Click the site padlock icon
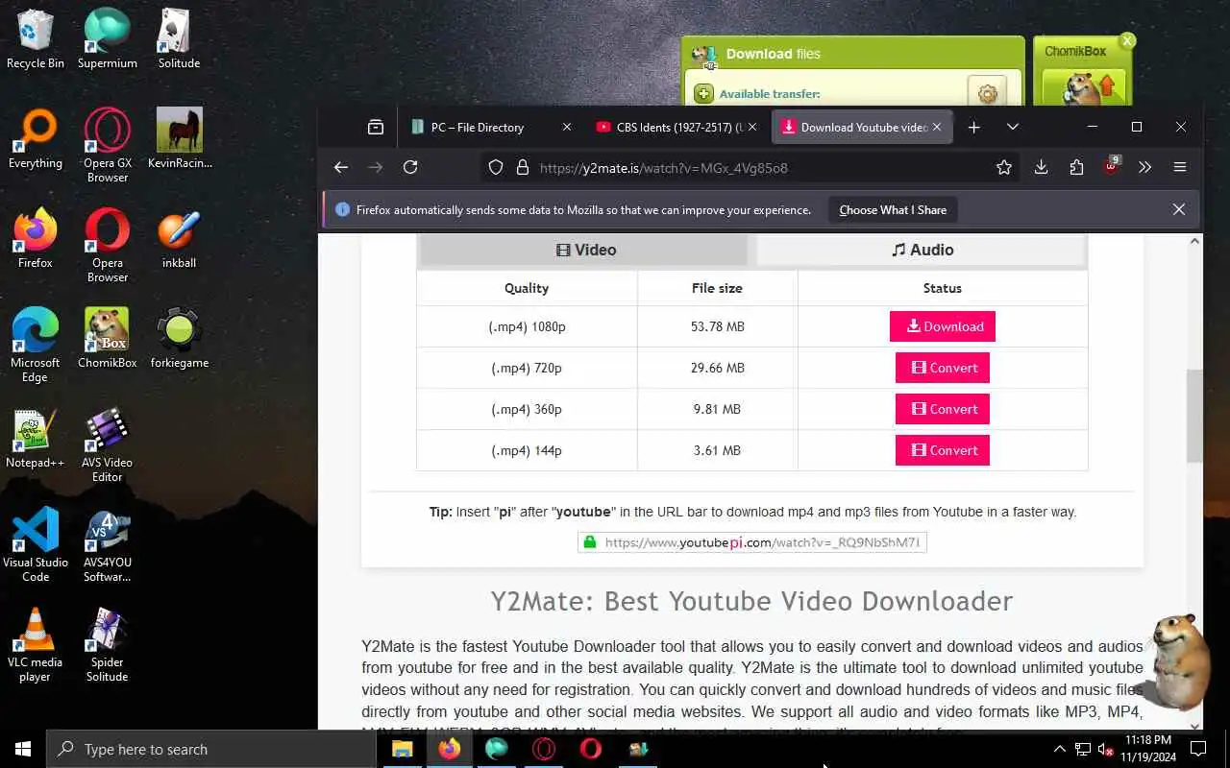 click(x=523, y=167)
